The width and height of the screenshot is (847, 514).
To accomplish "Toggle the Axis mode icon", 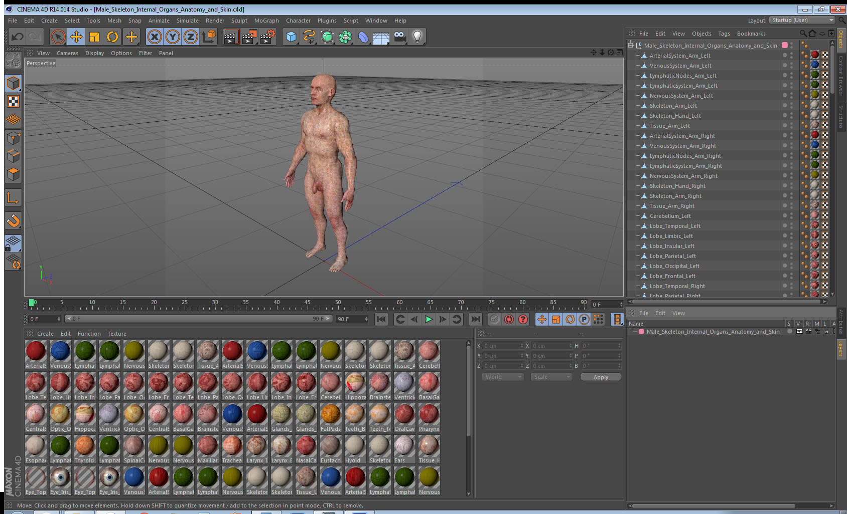I will tap(13, 198).
